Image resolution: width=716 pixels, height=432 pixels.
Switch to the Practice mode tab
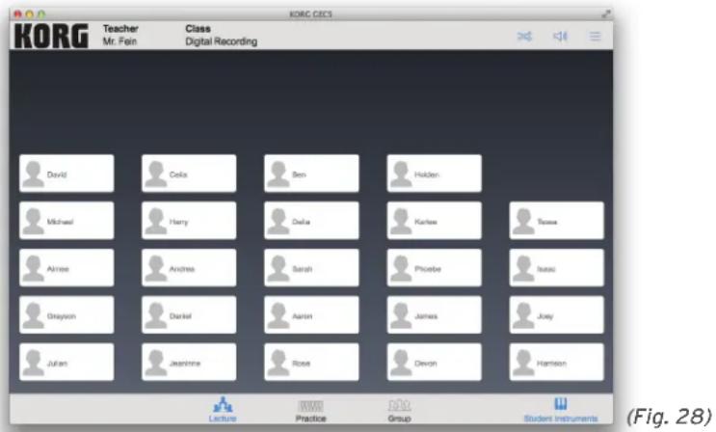[310, 411]
